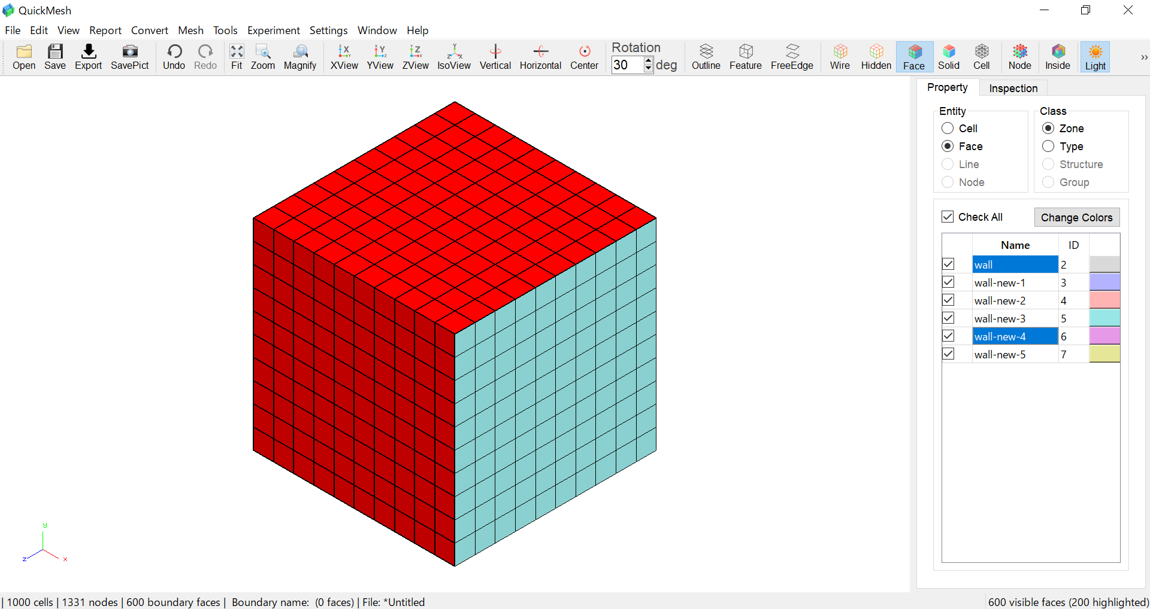Uncheck the wall zone checkbox

pyautogui.click(x=948, y=264)
